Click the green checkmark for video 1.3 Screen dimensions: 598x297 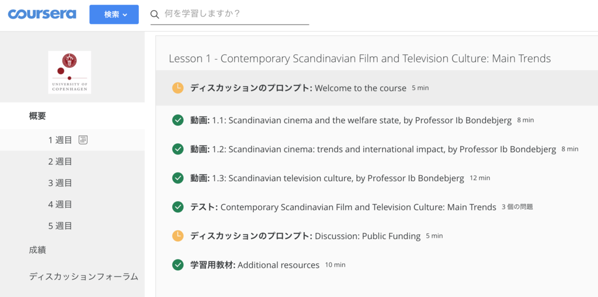(178, 178)
